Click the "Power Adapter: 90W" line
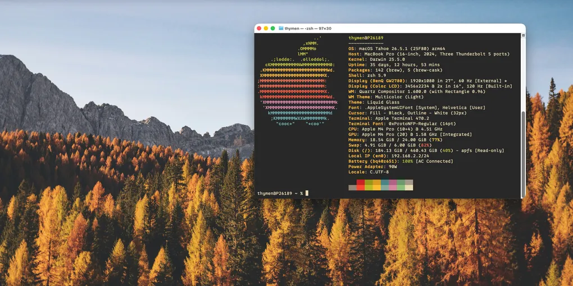 coord(374,167)
